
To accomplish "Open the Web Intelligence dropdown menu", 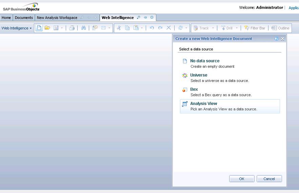I will (16, 28).
